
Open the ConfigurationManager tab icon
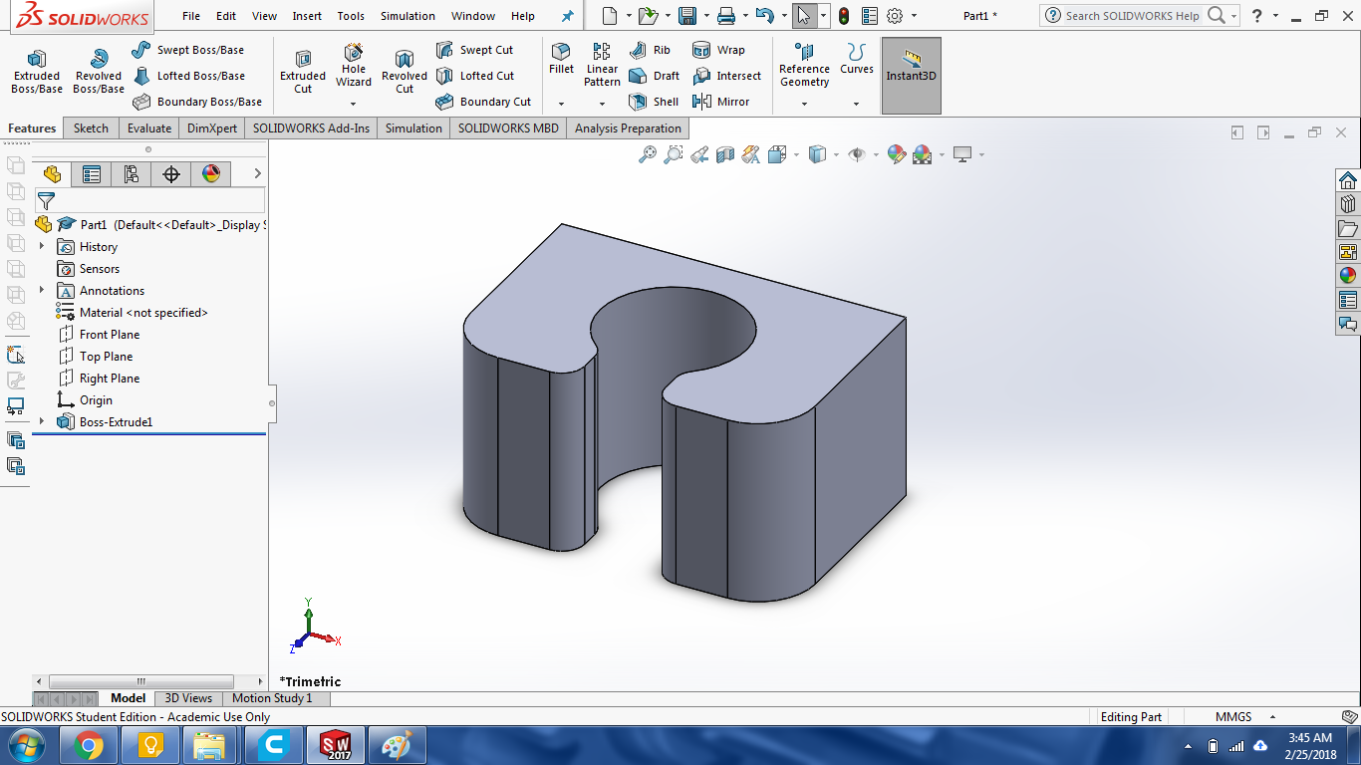pos(132,174)
